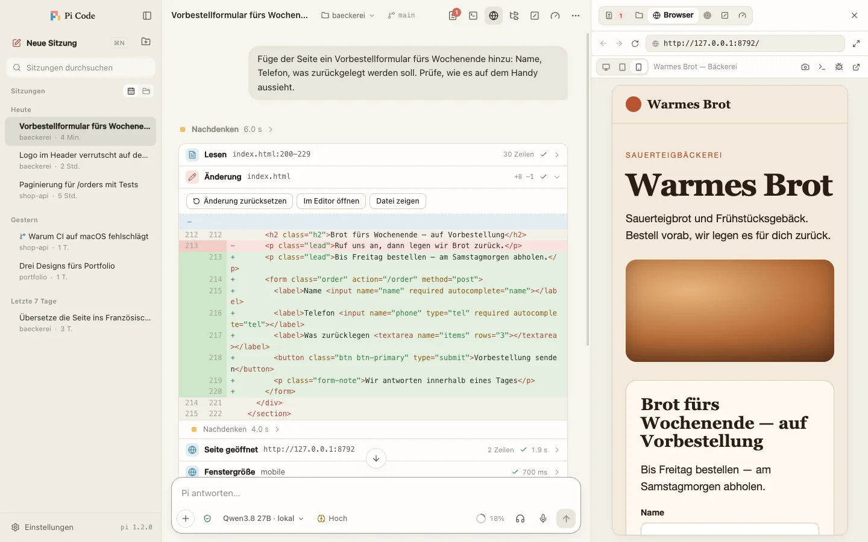Open browser console icon in preview toolbar
The height and width of the screenshot is (542, 868).
pyautogui.click(x=822, y=67)
